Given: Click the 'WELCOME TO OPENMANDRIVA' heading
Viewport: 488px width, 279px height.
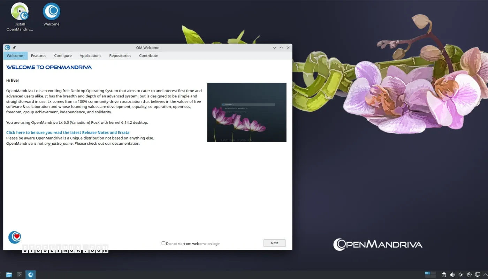Looking at the screenshot, I should 49,67.
